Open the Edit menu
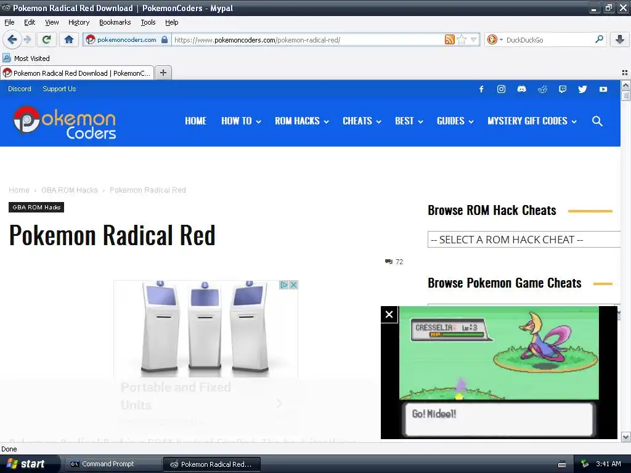 pyautogui.click(x=30, y=22)
